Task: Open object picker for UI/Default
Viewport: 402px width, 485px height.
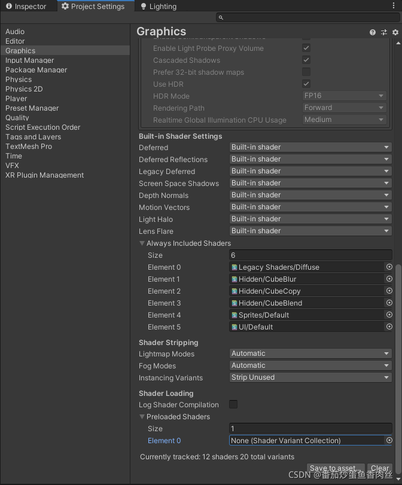Action: tap(389, 327)
